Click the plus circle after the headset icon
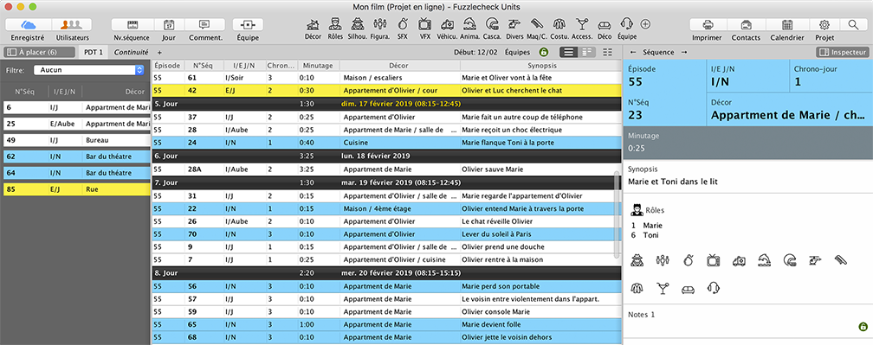873x345 pixels. 645,24
